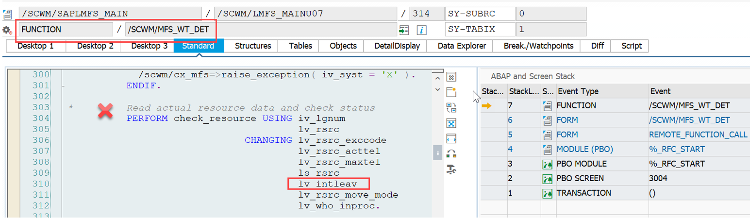This screenshot has width=750, height=219.
Task: Click the yellow current stack arrow indicator
Action: [486, 105]
